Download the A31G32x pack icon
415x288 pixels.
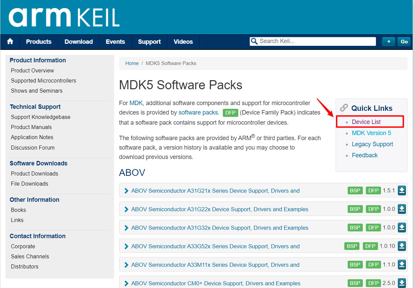[x=402, y=228]
